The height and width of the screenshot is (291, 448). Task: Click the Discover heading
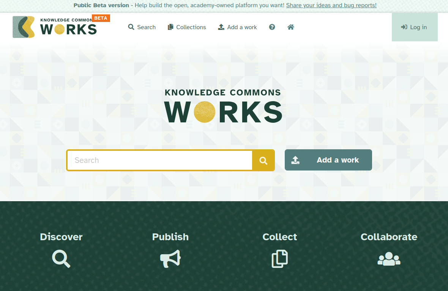(61, 237)
